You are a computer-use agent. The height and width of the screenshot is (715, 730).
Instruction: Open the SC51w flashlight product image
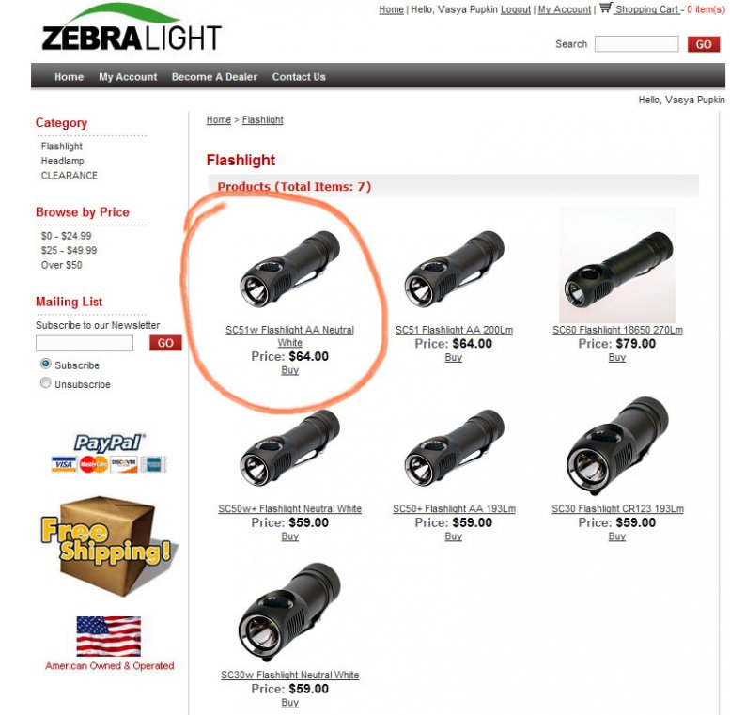pyautogui.click(x=289, y=269)
